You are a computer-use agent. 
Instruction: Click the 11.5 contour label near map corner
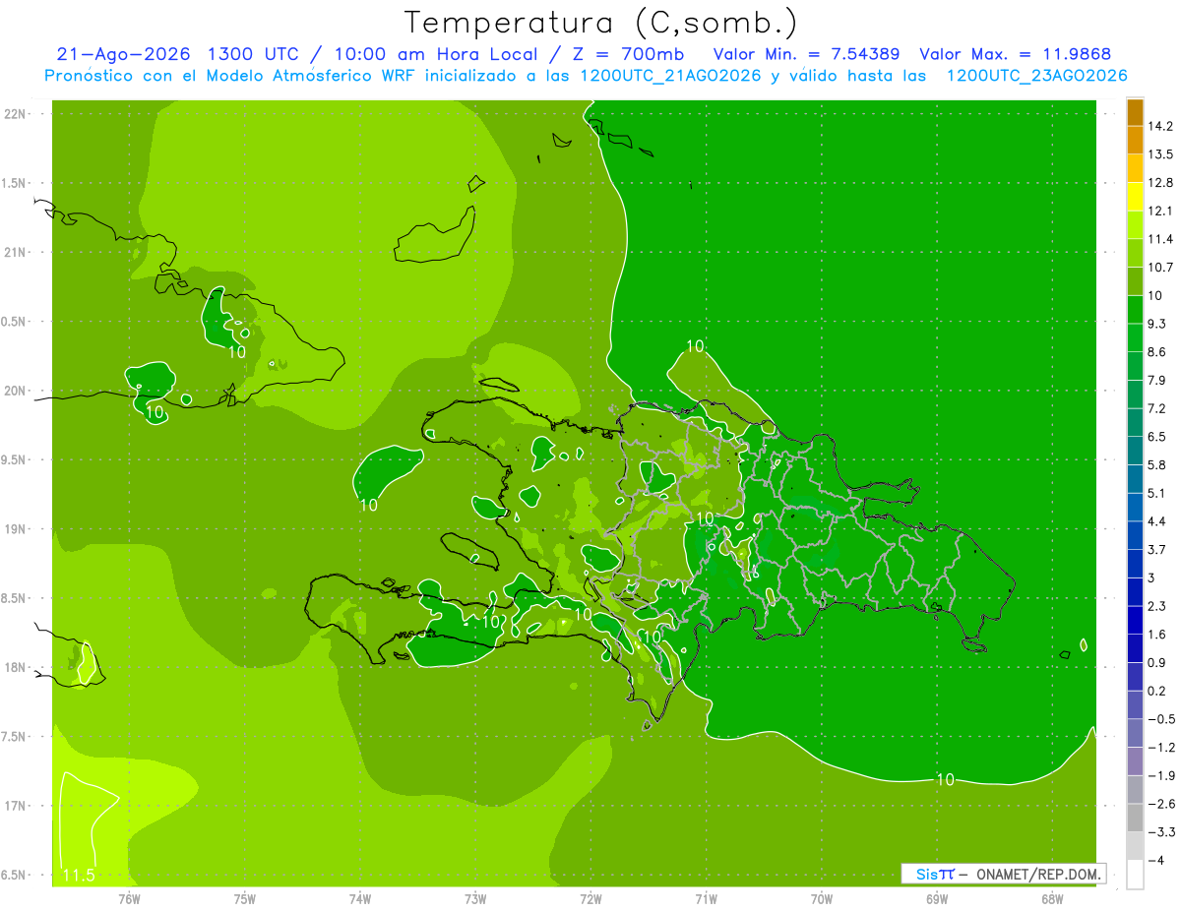click(x=79, y=875)
